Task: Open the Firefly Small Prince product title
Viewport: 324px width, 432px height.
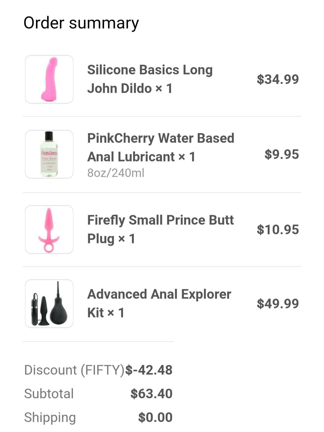Action: tap(160, 229)
